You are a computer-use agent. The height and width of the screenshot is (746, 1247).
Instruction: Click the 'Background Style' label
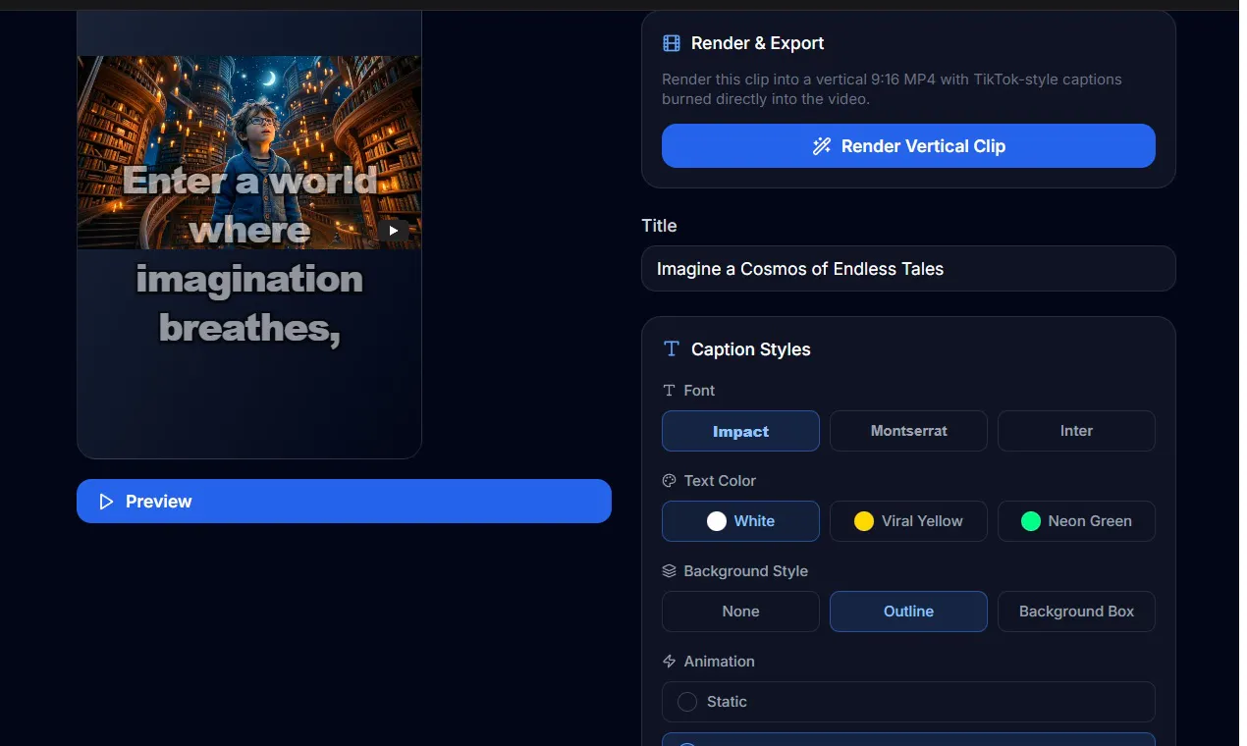click(x=745, y=571)
